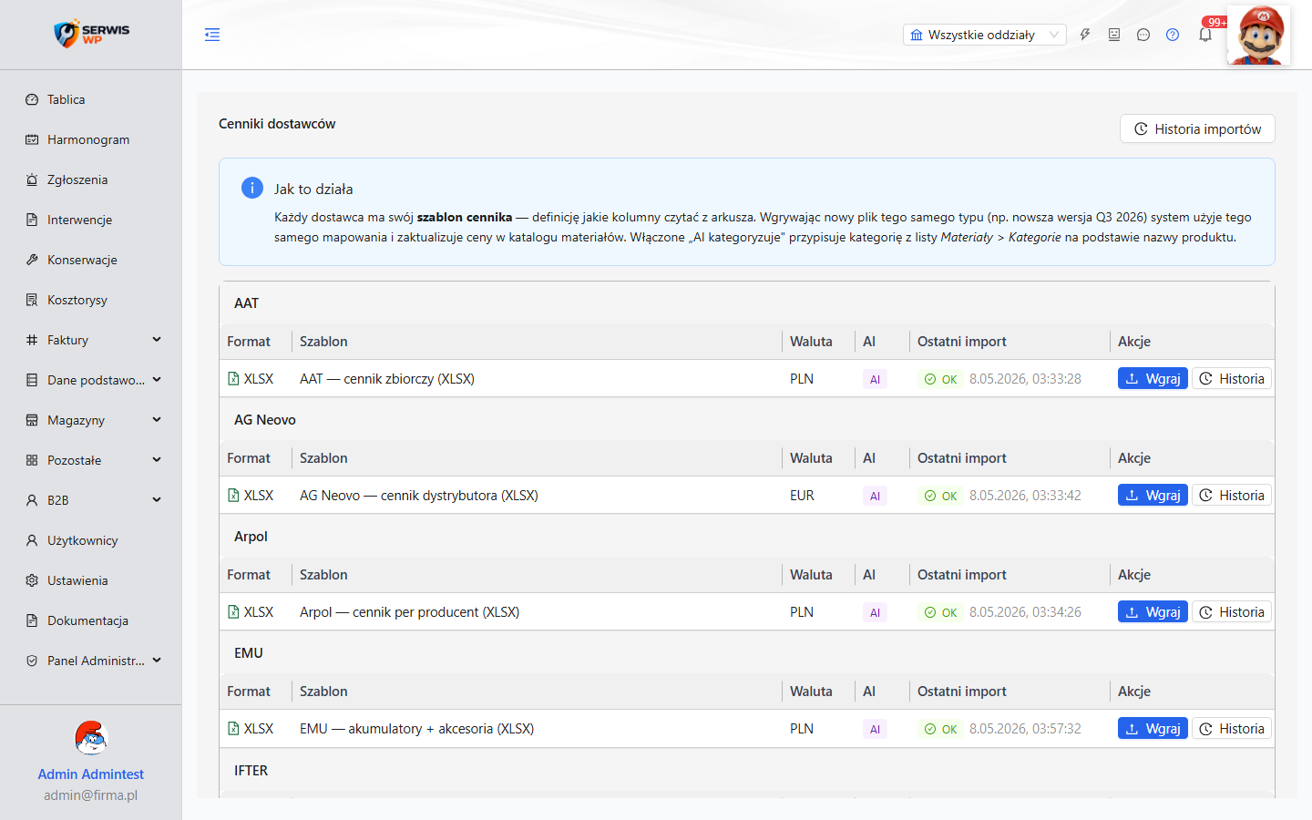Click the XLSX file icon in Arpol row
Image resolution: width=1312 pixels, height=820 pixels.
(x=233, y=612)
